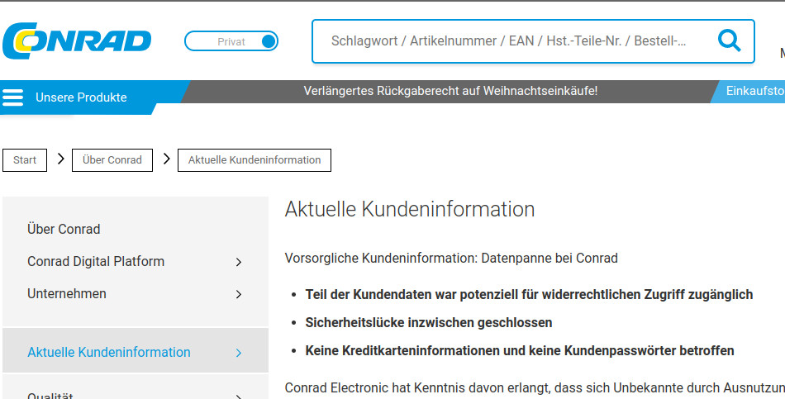The height and width of the screenshot is (399, 785).
Task: Open Conrad Digital Platform sidebar entry
Action: pyautogui.click(x=96, y=261)
